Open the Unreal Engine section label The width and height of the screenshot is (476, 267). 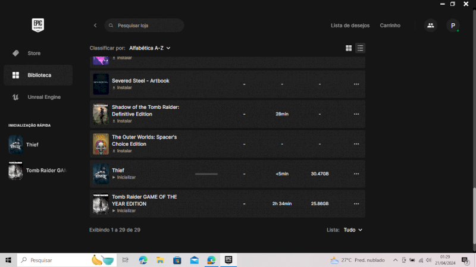tap(44, 97)
